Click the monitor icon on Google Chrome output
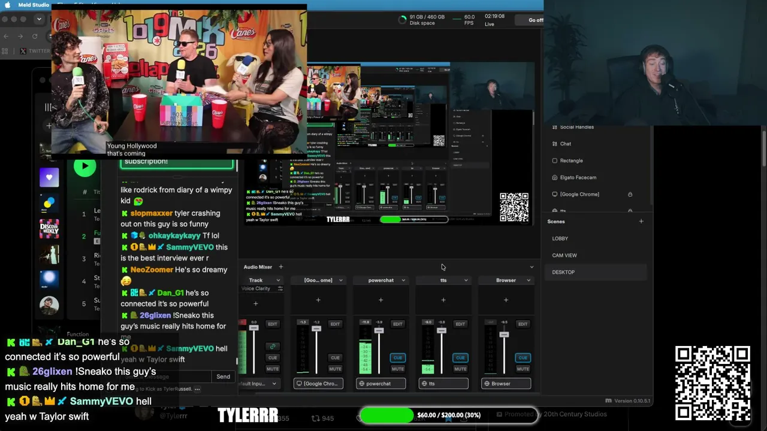Viewport: 767px width, 431px height. 299,384
